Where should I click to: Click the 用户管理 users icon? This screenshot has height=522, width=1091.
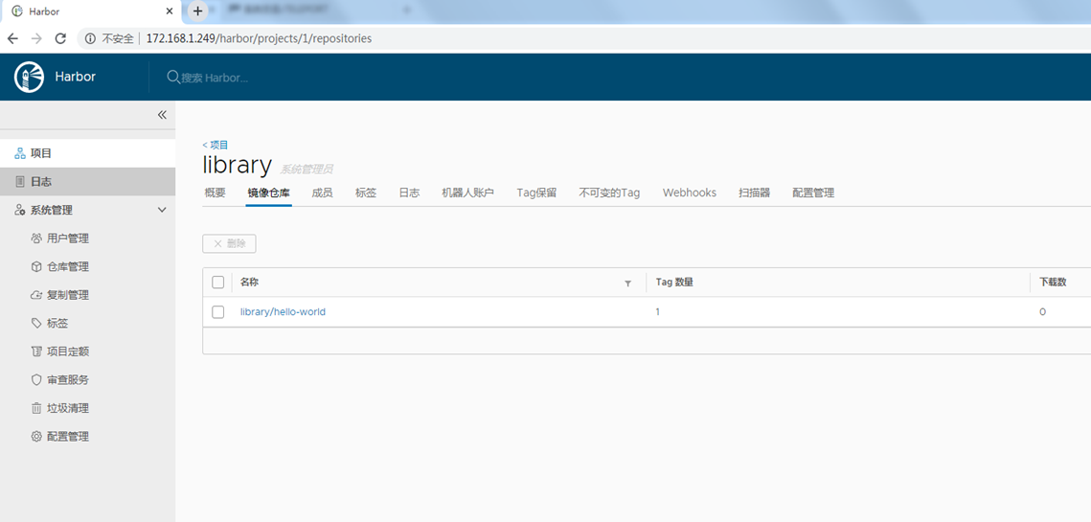point(36,238)
